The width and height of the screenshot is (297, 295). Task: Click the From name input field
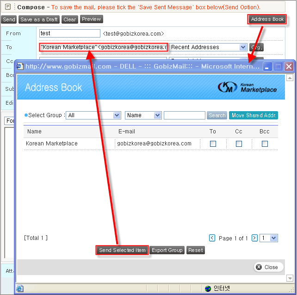tap(70, 33)
